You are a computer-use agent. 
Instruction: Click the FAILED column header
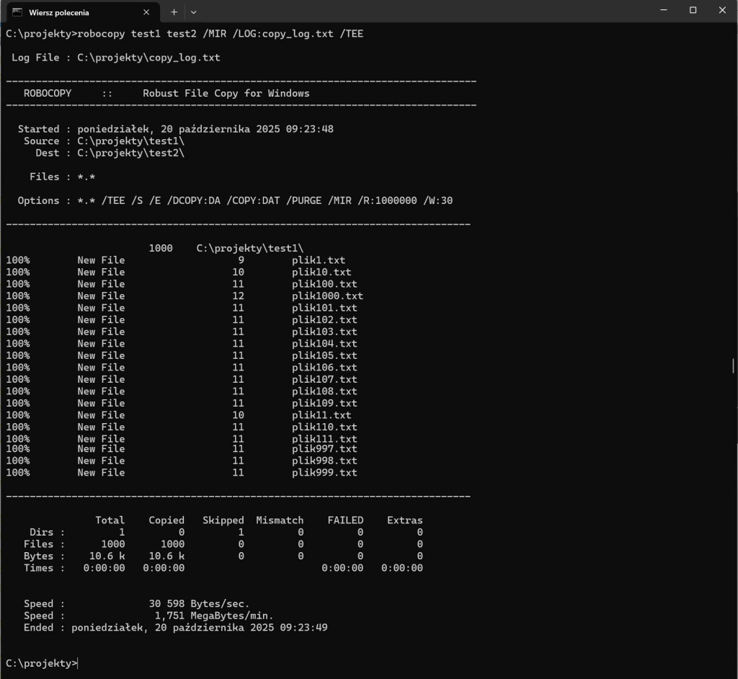345,520
